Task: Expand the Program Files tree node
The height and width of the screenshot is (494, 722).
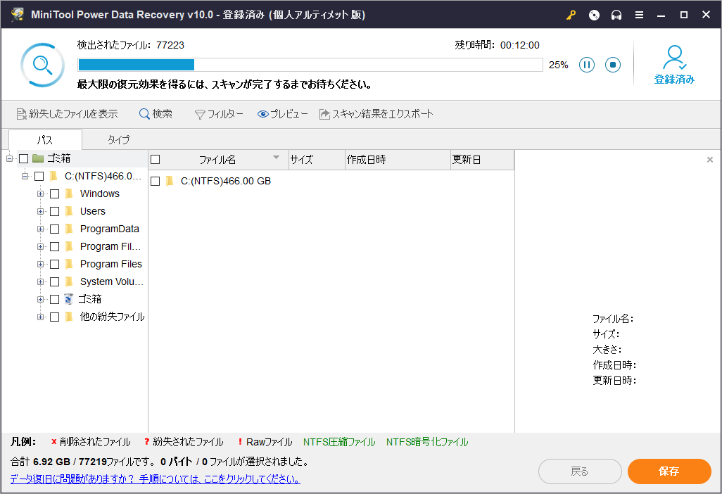Action: 41,264
